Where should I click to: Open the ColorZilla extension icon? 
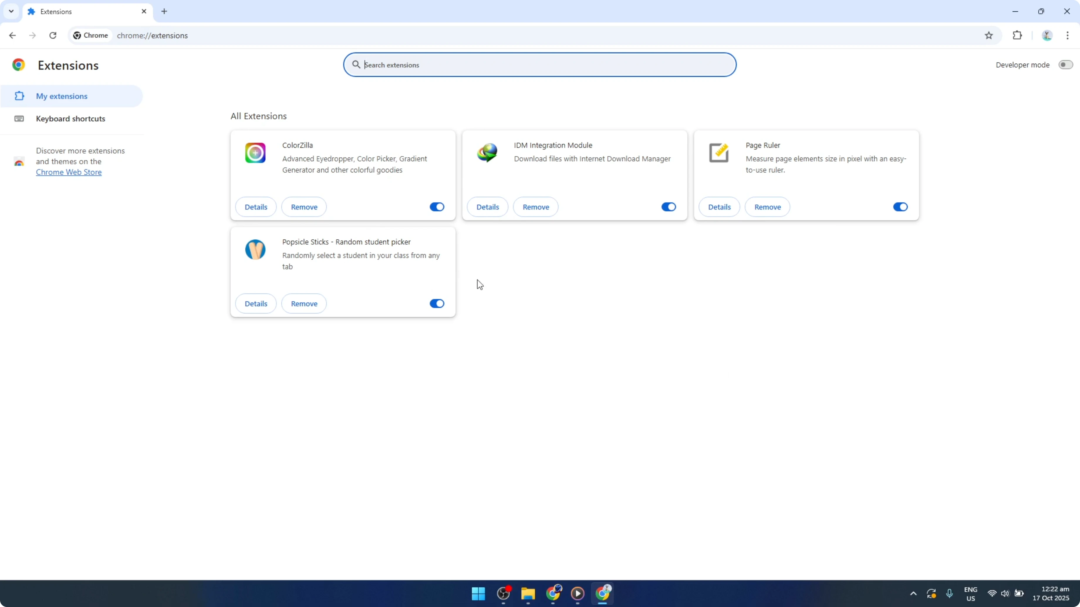pos(255,153)
